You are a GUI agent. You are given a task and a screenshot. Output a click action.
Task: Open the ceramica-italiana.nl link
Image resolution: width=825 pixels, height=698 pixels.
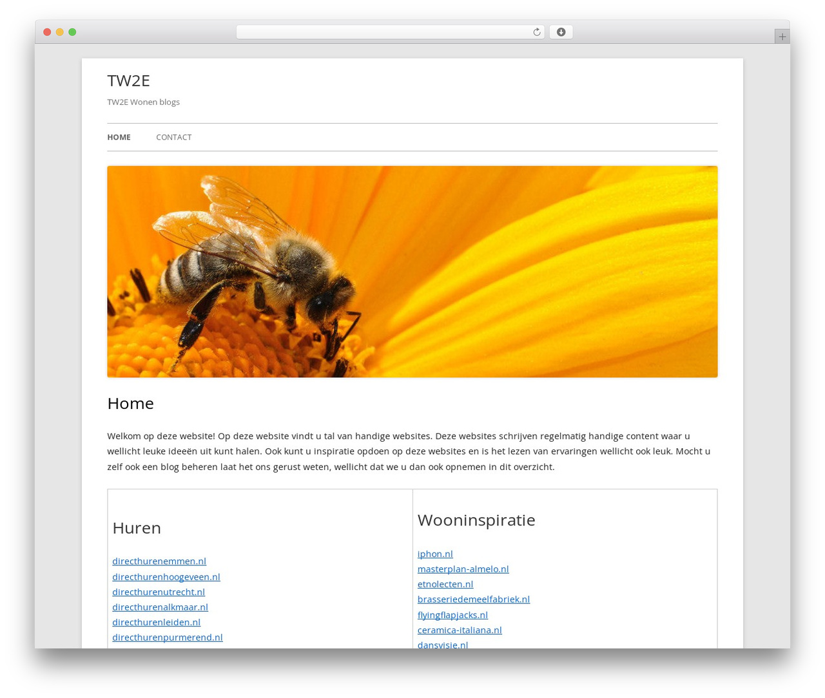(460, 630)
